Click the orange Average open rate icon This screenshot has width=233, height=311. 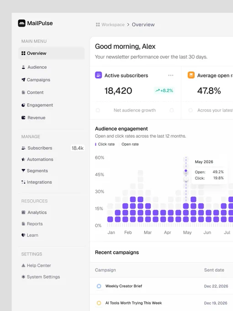click(x=191, y=75)
